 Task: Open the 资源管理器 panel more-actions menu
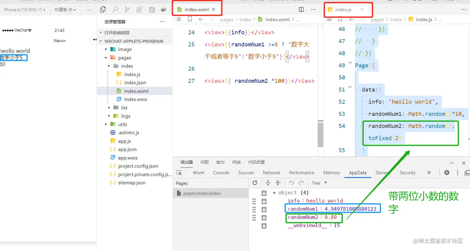click(x=162, y=22)
